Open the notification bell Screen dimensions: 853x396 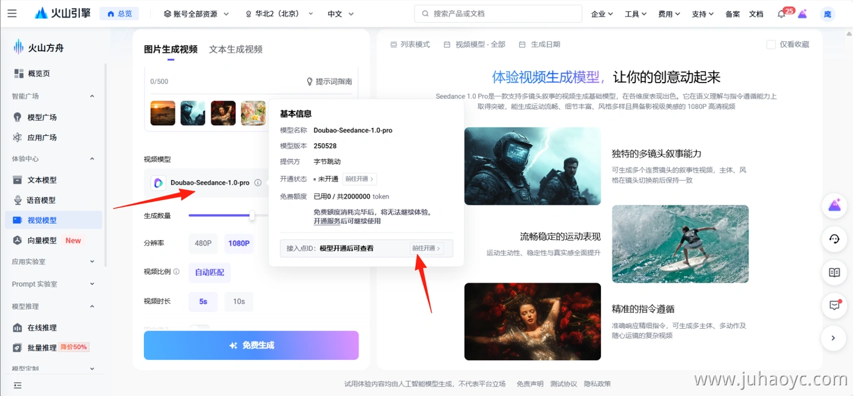click(782, 14)
